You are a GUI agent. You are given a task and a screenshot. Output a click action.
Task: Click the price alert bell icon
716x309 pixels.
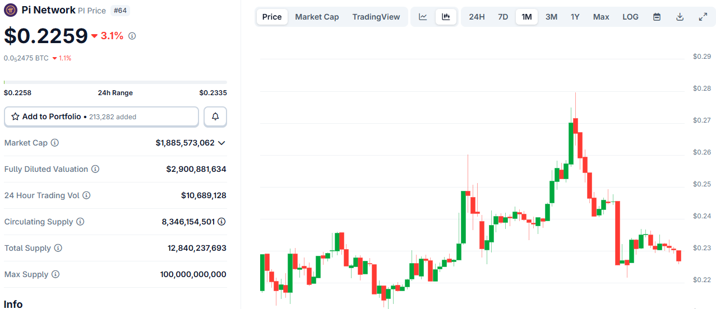[x=215, y=117]
